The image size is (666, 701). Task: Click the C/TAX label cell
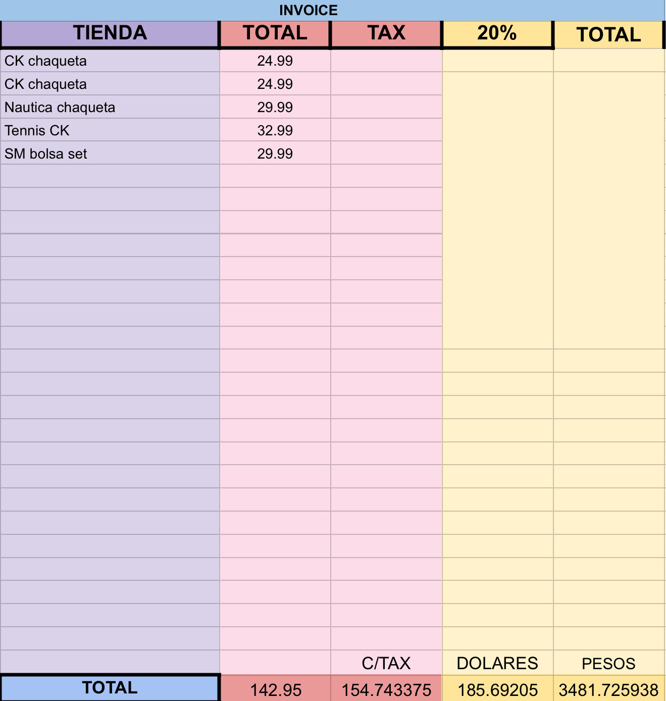pyautogui.click(x=386, y=663)
